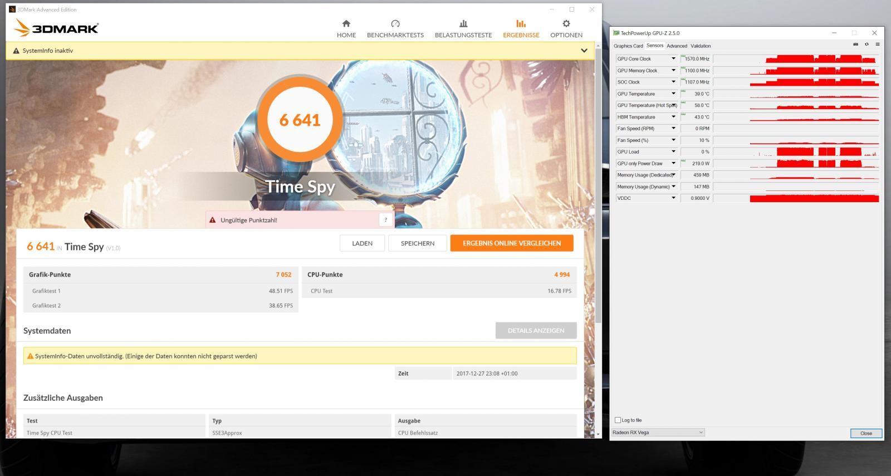This screenshot has width=891, height=476.
Task: Click the HBM Temperature 43.0 °C value
Action: [x=696, y=117]
